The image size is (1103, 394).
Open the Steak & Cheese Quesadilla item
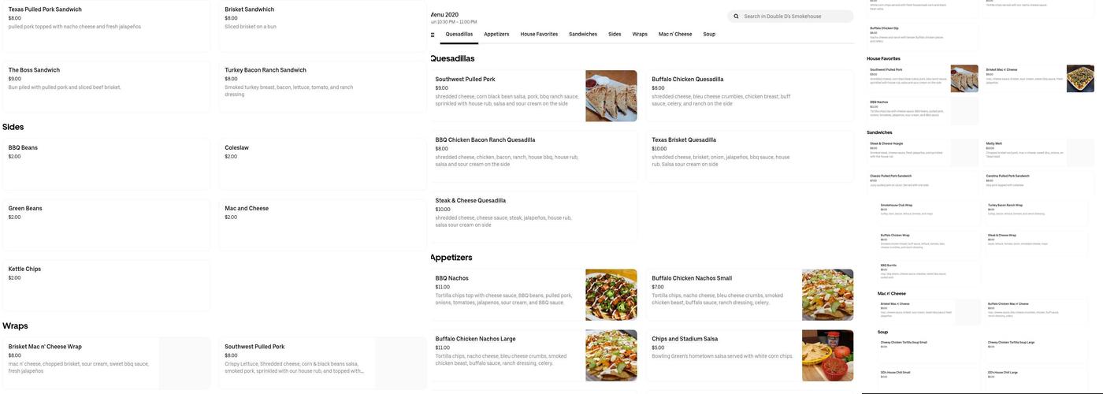coord(532,213)
